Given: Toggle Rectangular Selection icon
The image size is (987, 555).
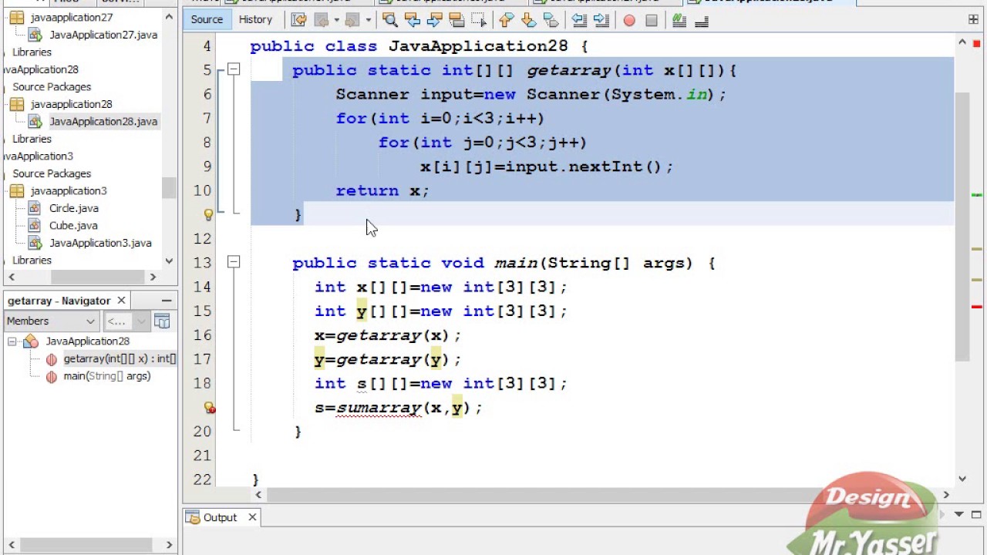Looking at the screenshot, I should tap(480, 20).
